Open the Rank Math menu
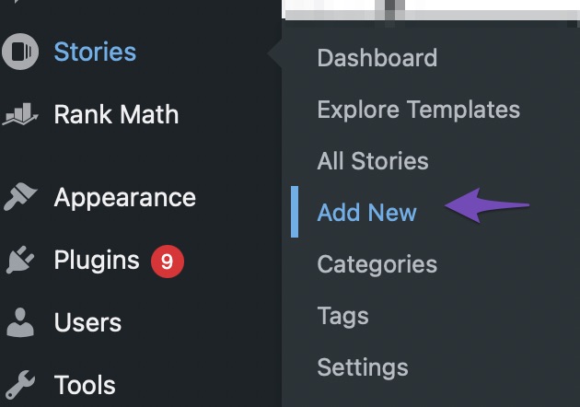Screen dimensions: 580x407 click(116, 114)
